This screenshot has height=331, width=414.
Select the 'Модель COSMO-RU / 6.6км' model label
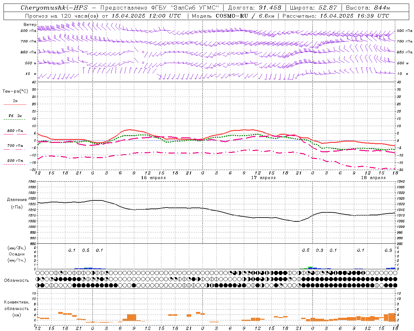point(233,16)
